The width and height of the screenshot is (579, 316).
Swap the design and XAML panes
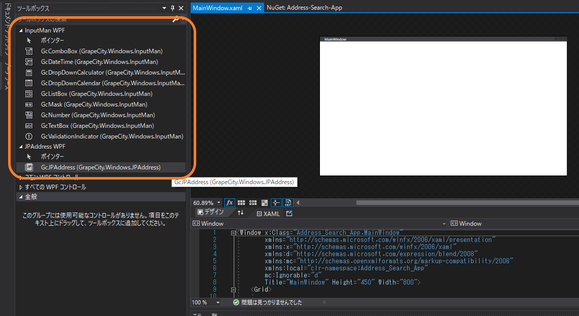coord(240,213)
